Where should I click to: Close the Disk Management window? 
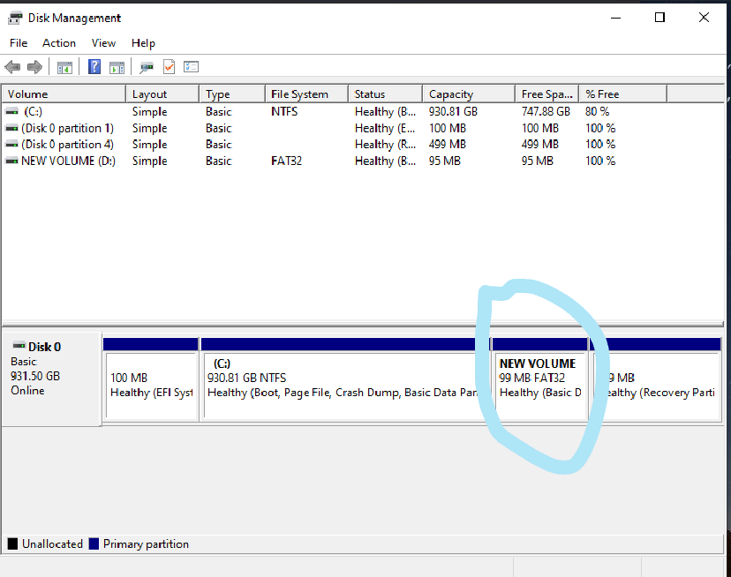click(x=704, y=18)
